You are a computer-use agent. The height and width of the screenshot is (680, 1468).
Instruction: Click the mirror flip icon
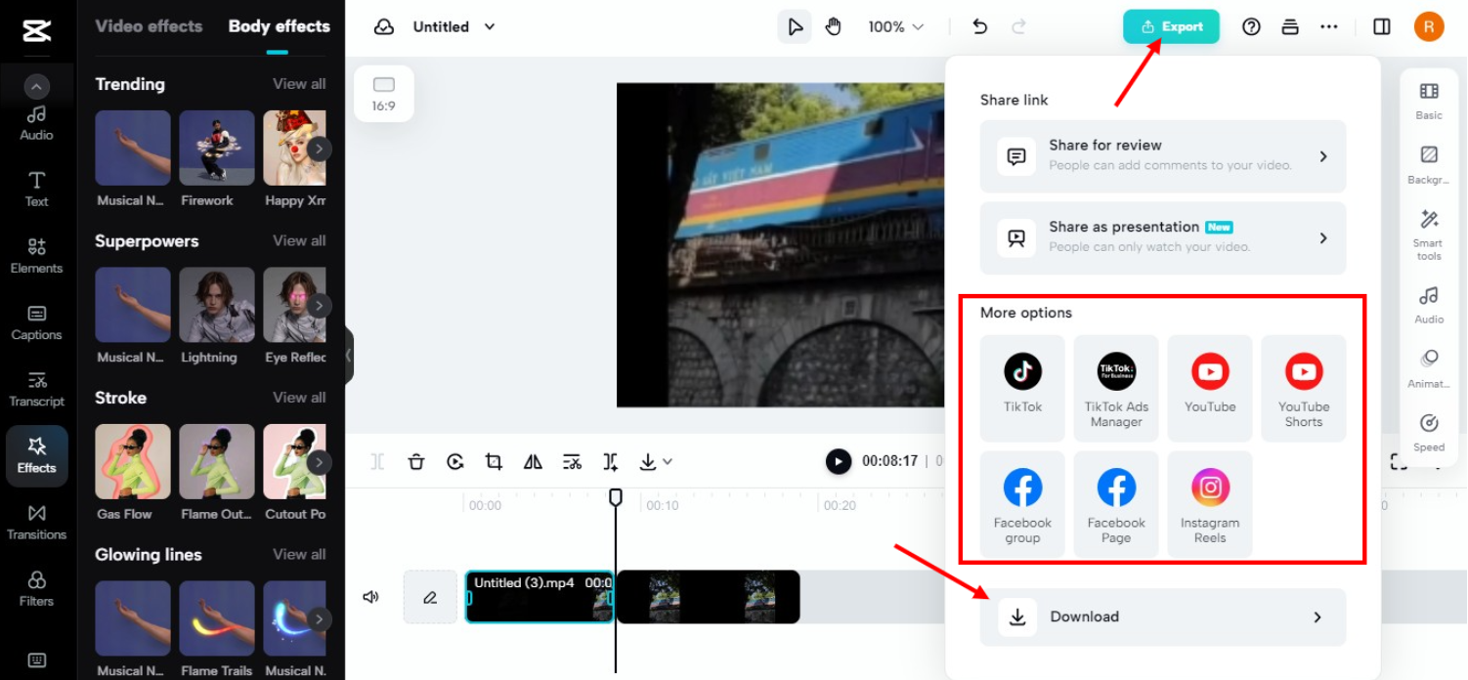tap(533, 462)
